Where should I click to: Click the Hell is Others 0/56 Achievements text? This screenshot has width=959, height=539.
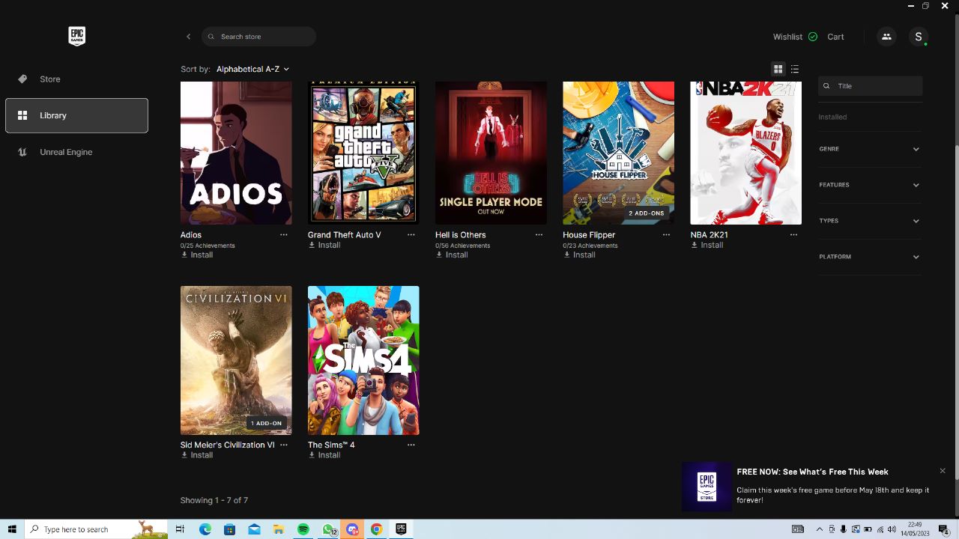(x=462, y=246)
